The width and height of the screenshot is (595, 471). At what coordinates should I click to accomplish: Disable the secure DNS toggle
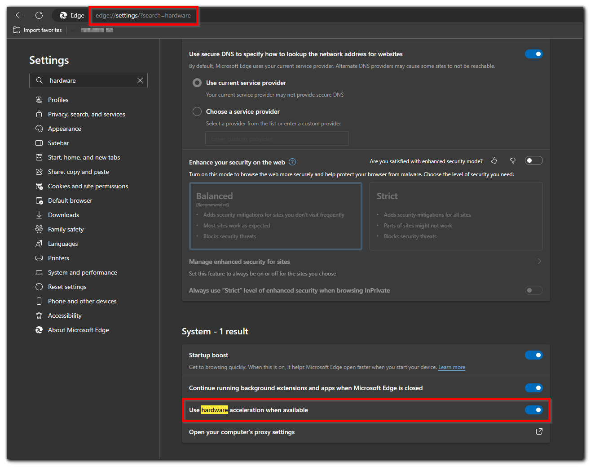534,53
